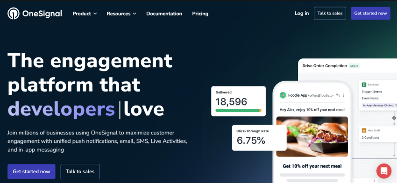Image resolution: width=397 pixels, height=183 pixels.
Task: Click the burger image in email preview
Action: 312,137
